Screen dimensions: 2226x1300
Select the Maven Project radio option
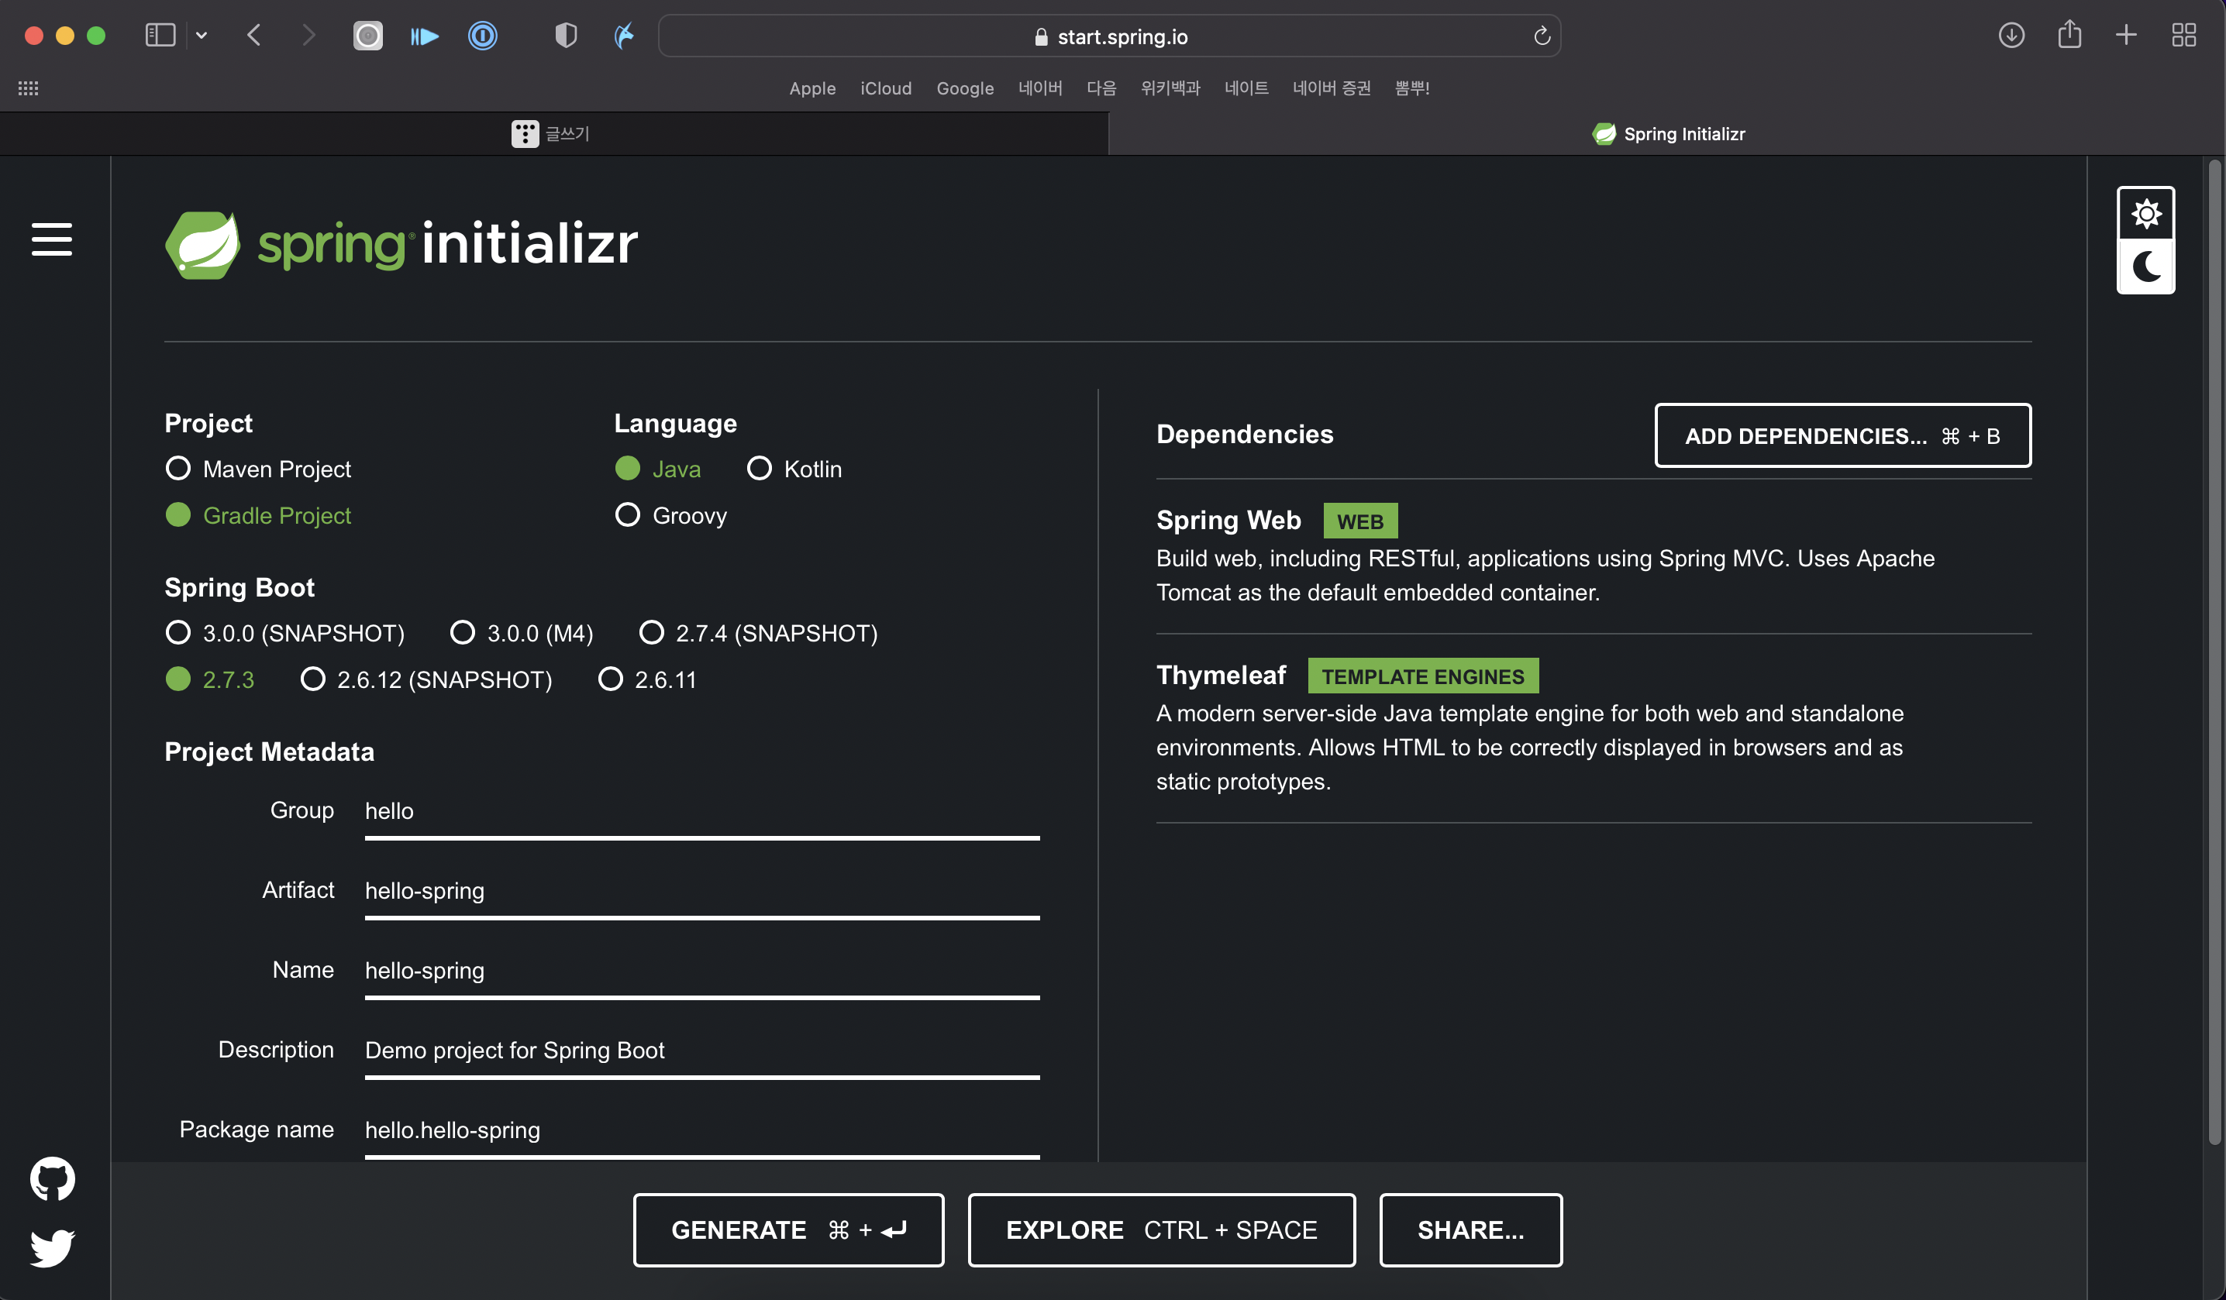(178, 468)
